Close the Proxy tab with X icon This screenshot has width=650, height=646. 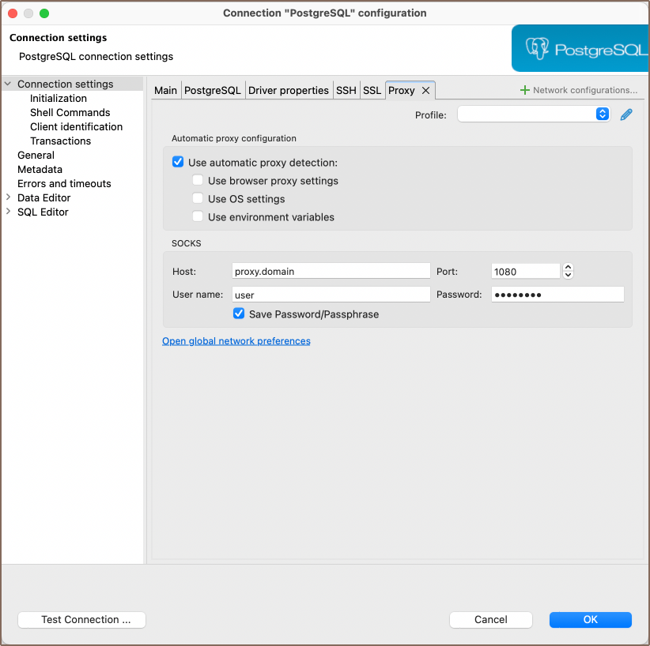point(425,91)
